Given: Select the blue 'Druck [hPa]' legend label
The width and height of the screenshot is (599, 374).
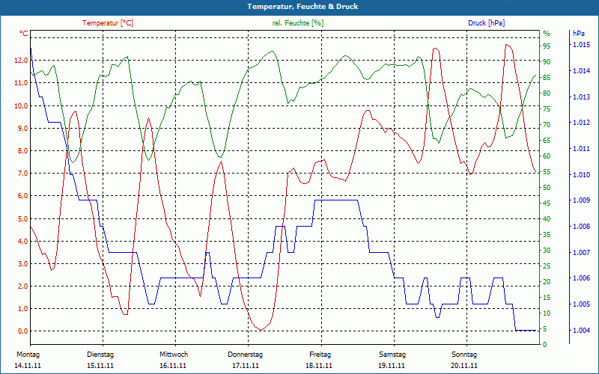Looking at the screenshot, I should (x=486, y=23).
